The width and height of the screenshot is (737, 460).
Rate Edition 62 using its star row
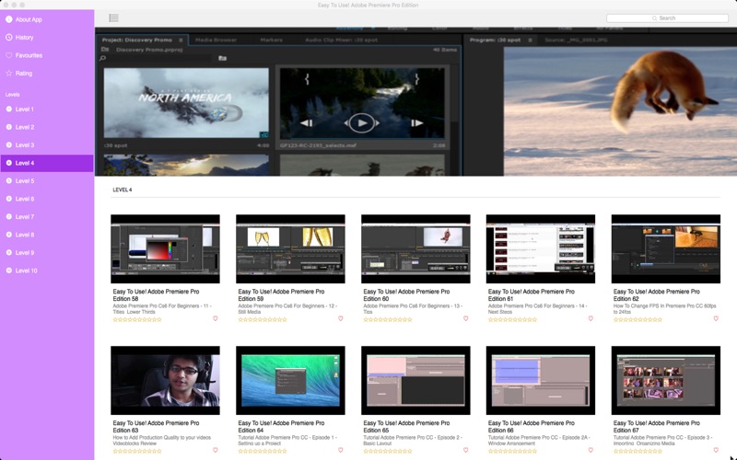click(x=638, y=319)
